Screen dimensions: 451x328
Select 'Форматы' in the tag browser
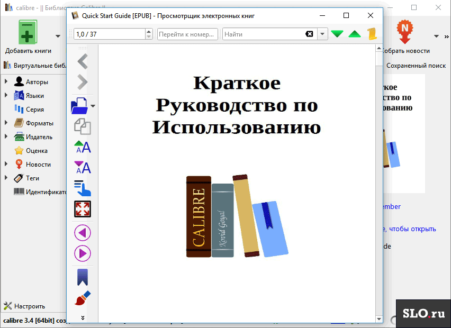point(40,123)
